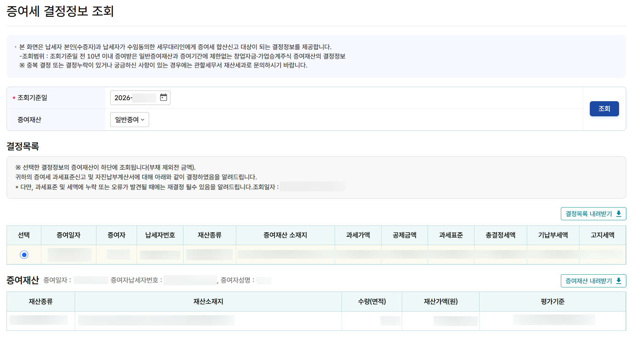Viewport: 638px width, 349px height.
Task: Select the radio button in the 결정목록 row
Action: [x=24, y=255]
